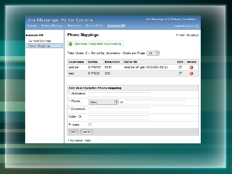Click the manual Phone text field
Screen dimensions: 232x174
tap(155, 102)
